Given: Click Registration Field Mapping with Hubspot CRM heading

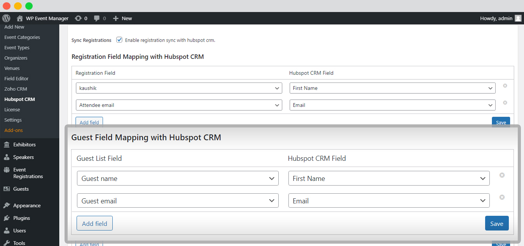Looking at the screenshot, I should [x=138, y=57].
